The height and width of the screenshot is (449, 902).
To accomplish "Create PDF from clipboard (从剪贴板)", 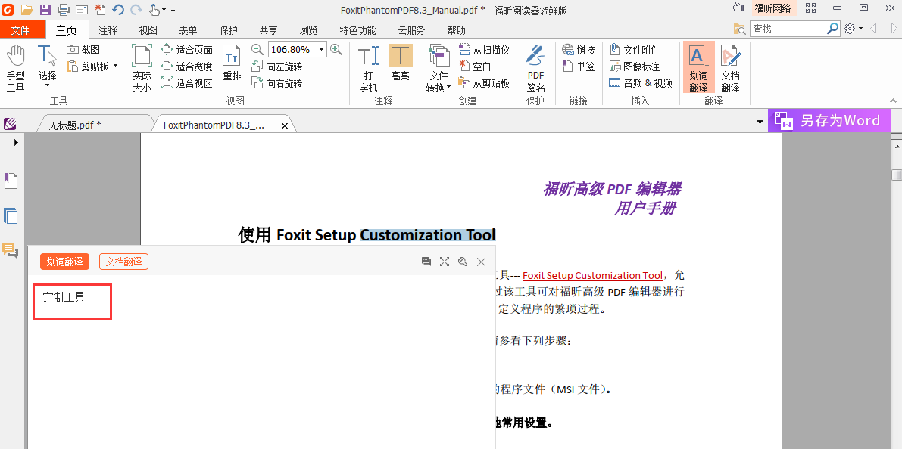I will [484, 83].
